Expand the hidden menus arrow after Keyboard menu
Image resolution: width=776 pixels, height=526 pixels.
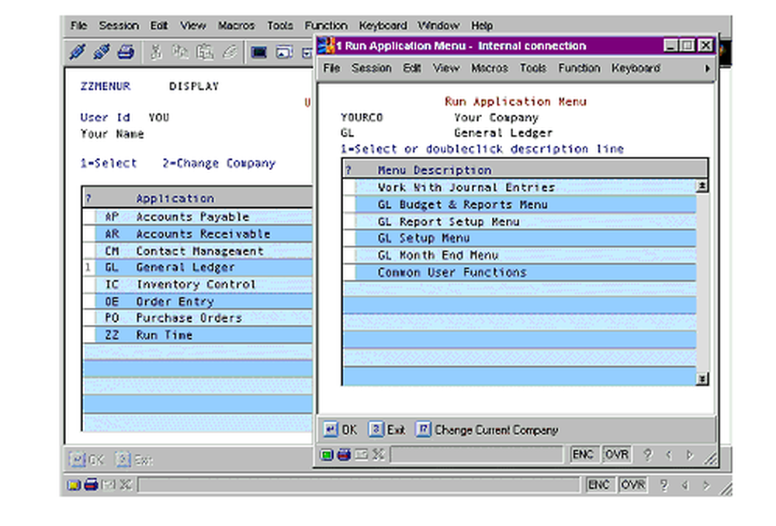coord(708,68)
